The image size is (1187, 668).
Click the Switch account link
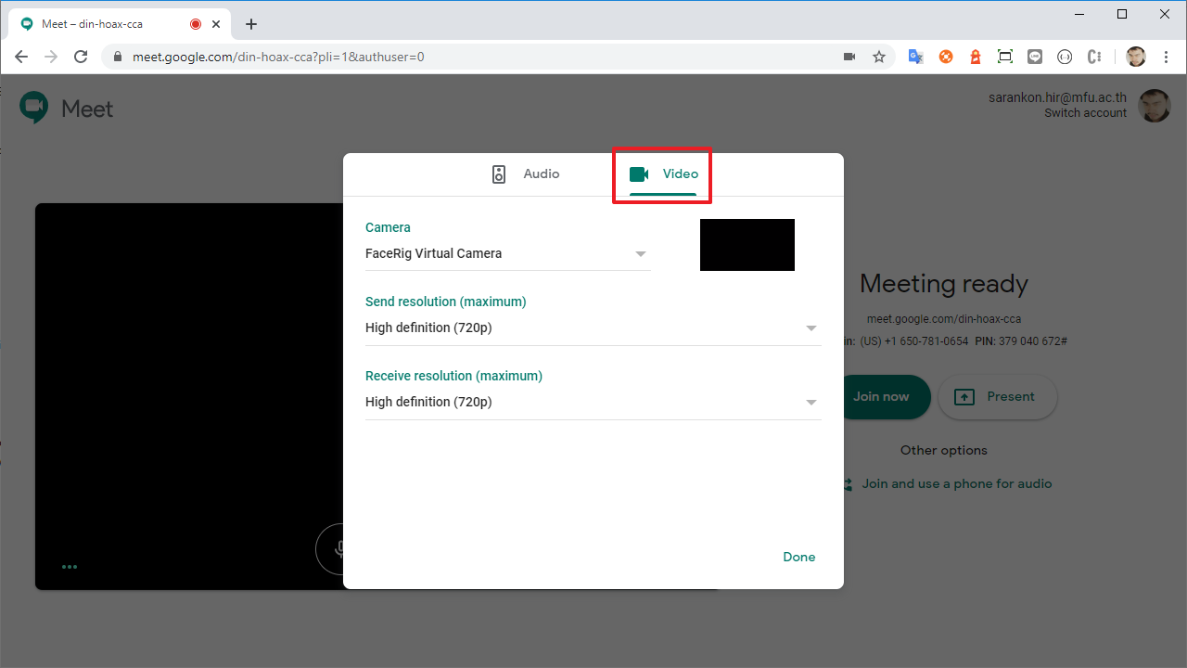[1085, 113]
